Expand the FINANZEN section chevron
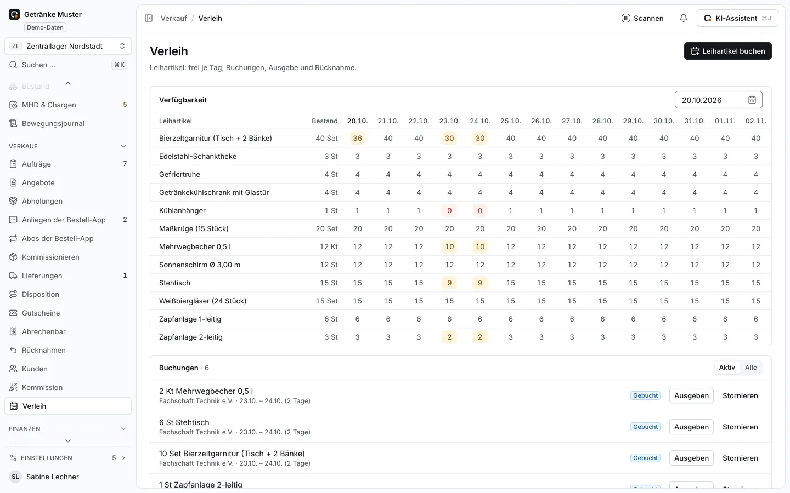Image resolution: width=790 pixels, height=493 pixels. pyautogui.click(x=123, y=429)
